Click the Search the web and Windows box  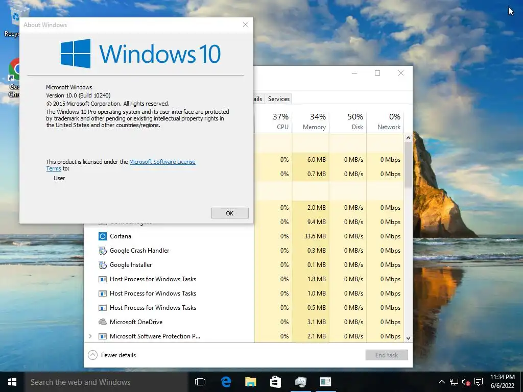tap(106, 382)
